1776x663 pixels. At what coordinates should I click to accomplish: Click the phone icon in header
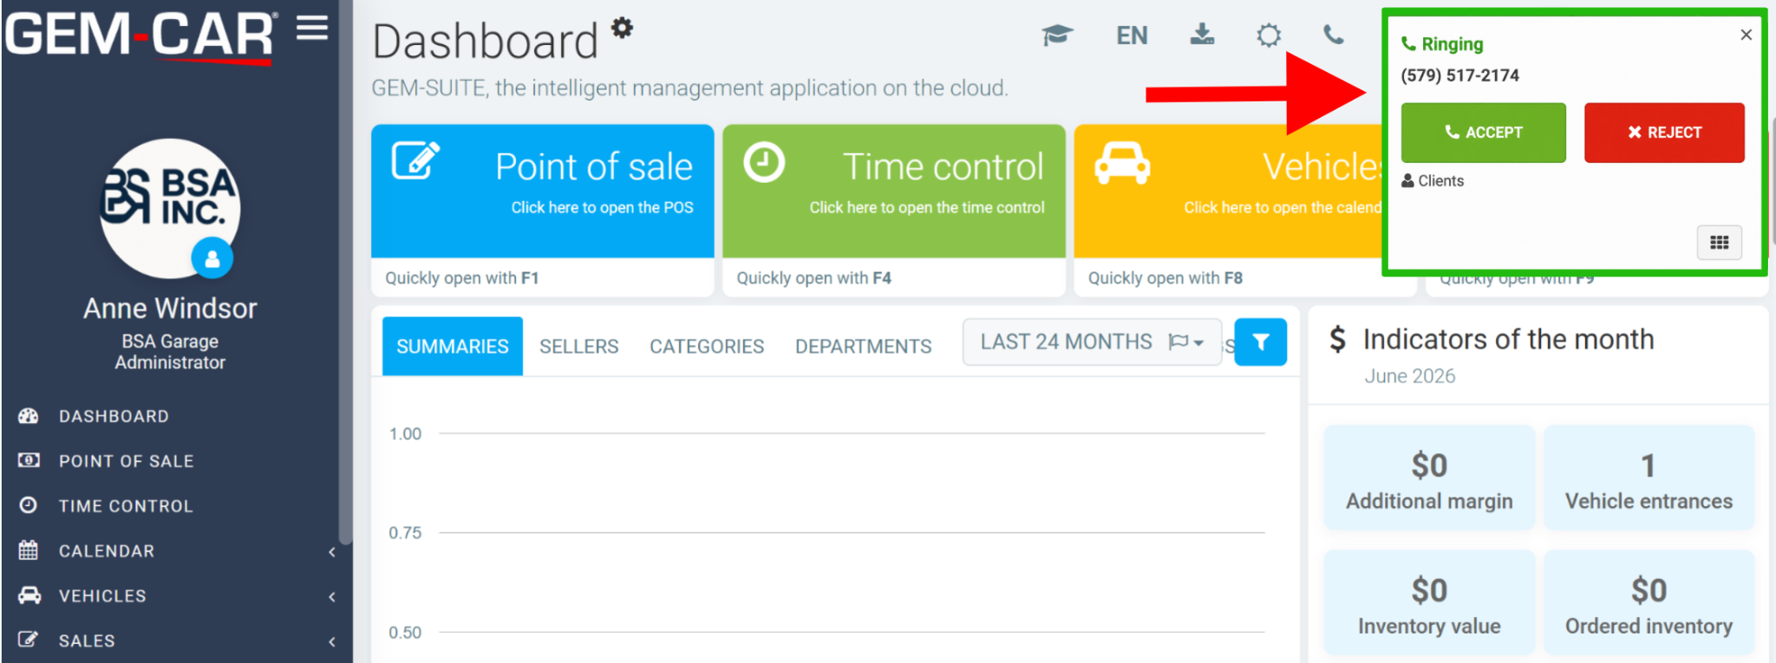tap(1334, 35)
